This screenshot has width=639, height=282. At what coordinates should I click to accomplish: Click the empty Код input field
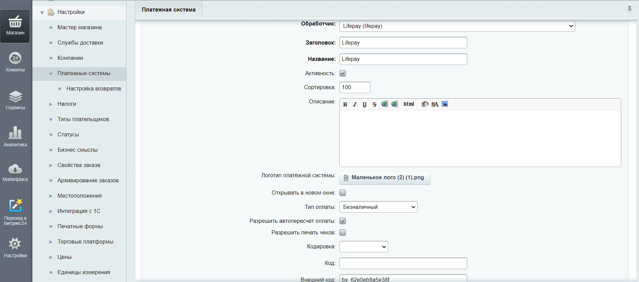[x=403, y=263]
